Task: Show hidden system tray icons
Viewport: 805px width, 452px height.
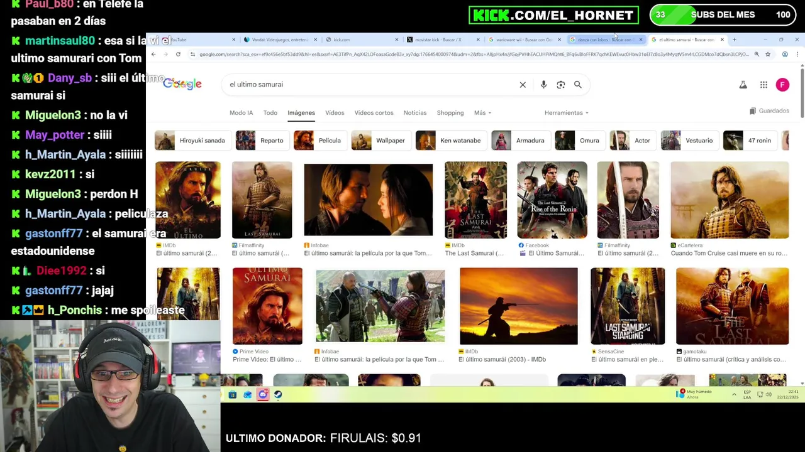Action: [x=734, y=394]
